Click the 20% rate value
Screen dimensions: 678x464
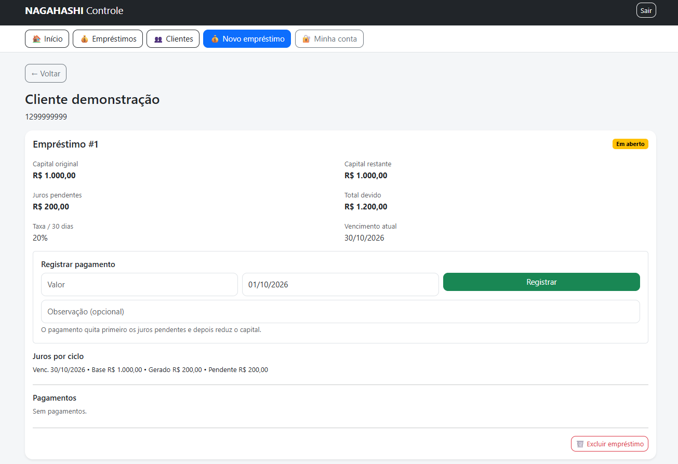pyautogui.click(x=40, y=238)
